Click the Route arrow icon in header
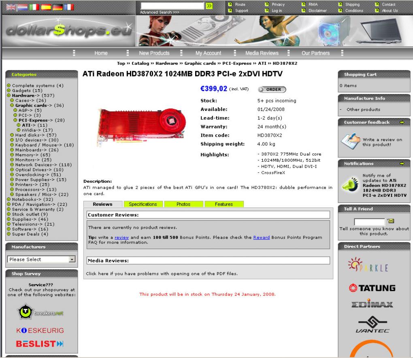This screenshot has width=413, height=358. coord(230,4)
